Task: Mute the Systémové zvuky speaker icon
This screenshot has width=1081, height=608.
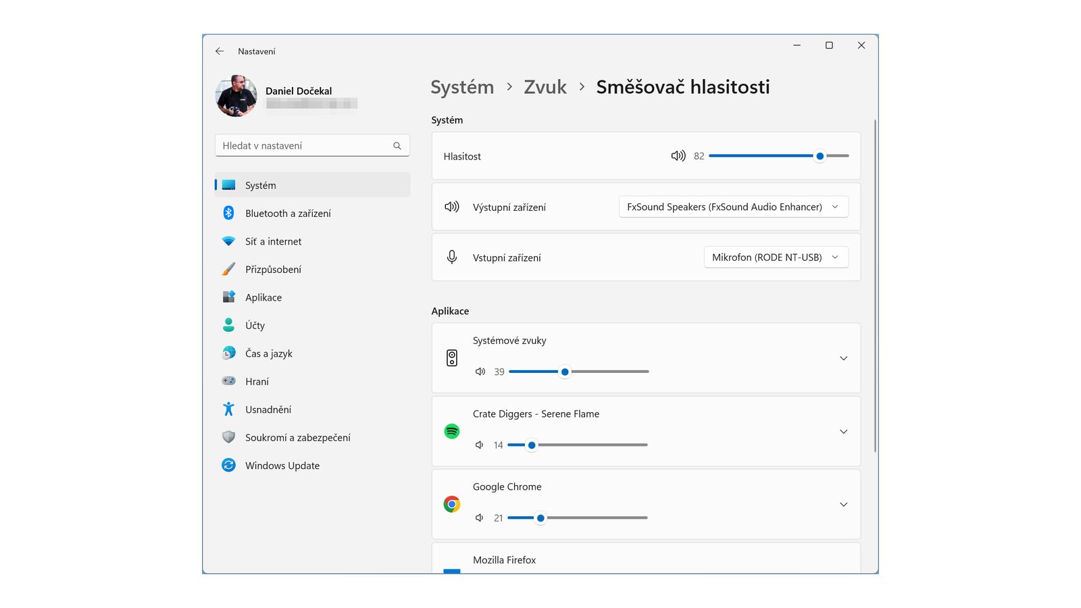Action: pos(480,372)
